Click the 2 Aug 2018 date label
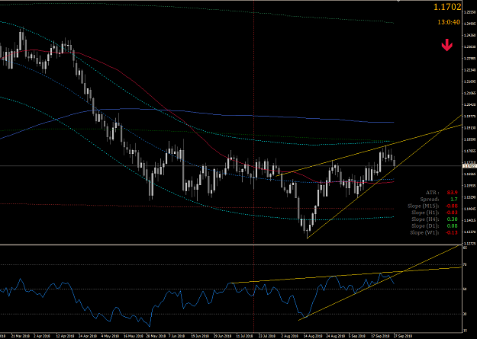This screenshot has height=339, width=477. (289, 336)
